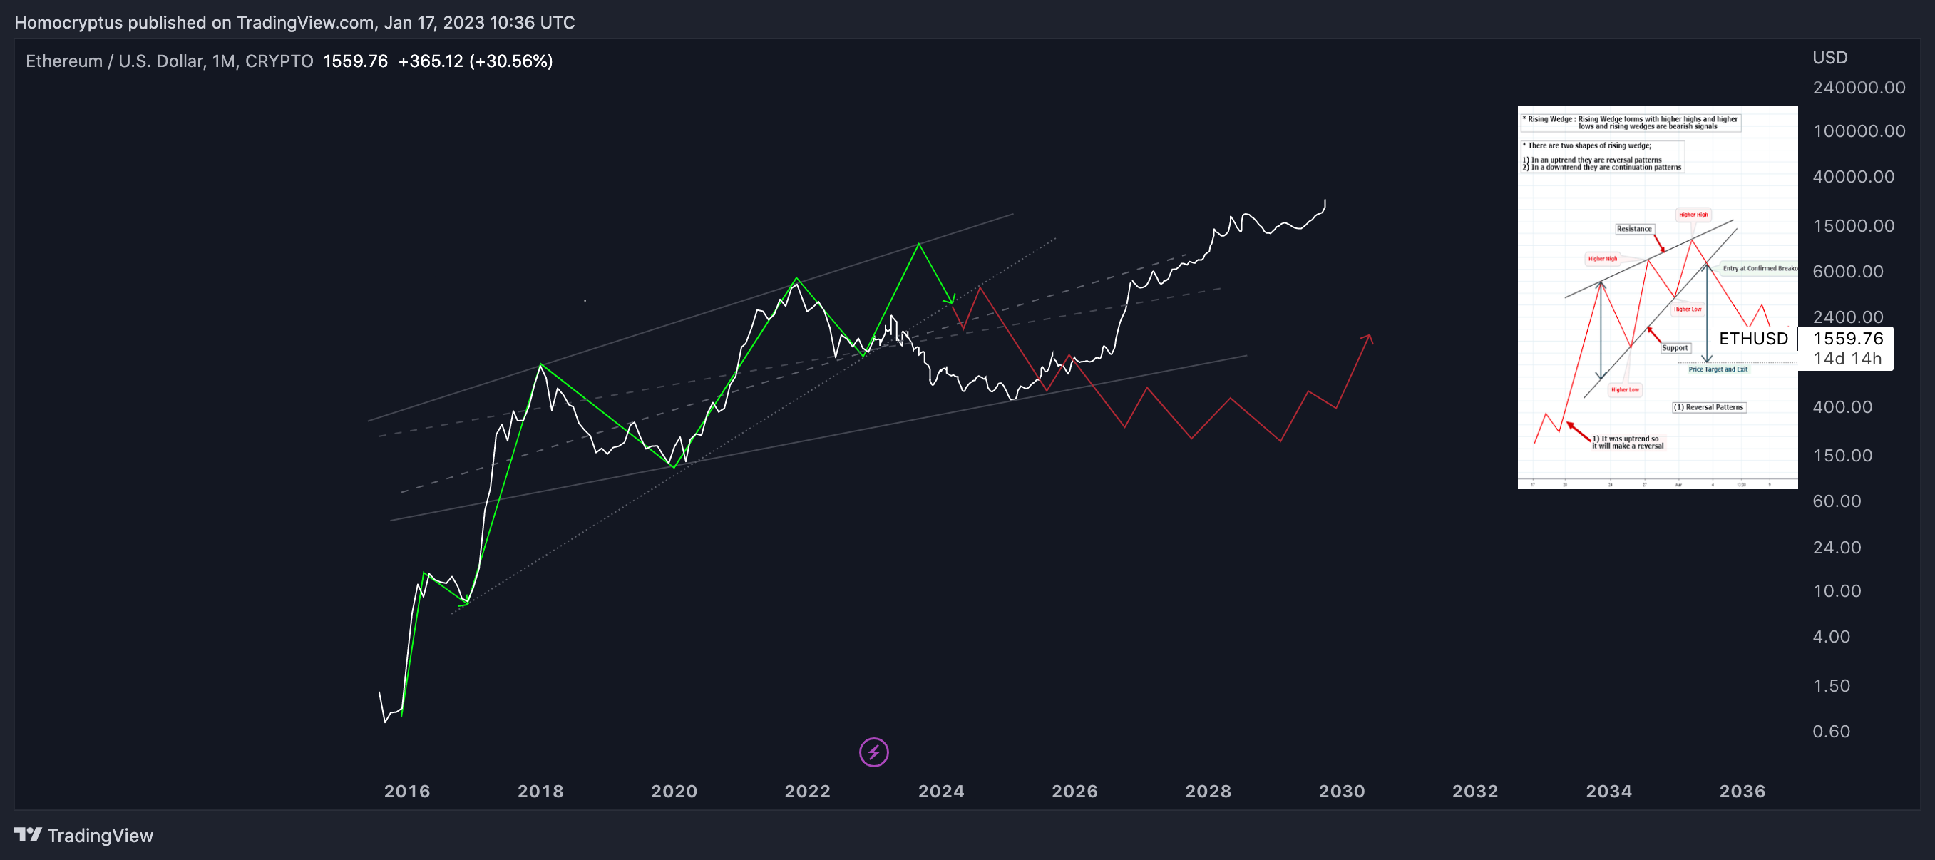Click the 2036 year label on time axis
Screen dimensions: 1935x860
tap(1742, 791)
